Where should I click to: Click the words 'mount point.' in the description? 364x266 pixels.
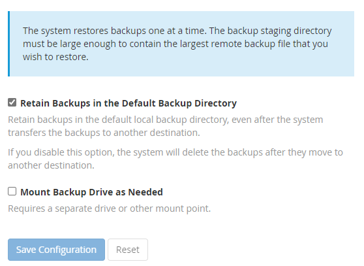click(183, 208)
